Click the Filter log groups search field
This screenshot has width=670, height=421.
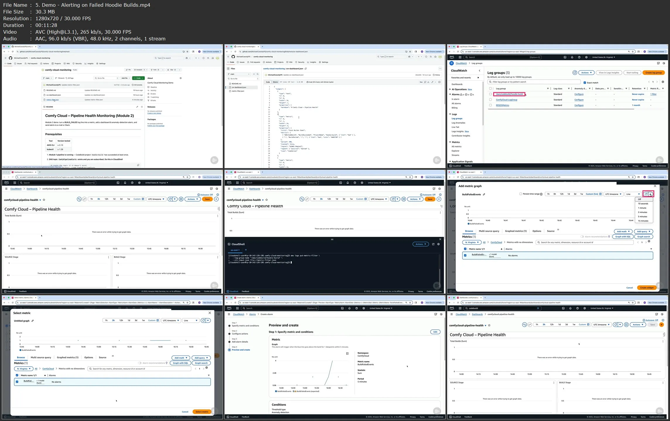click(534, 82)
